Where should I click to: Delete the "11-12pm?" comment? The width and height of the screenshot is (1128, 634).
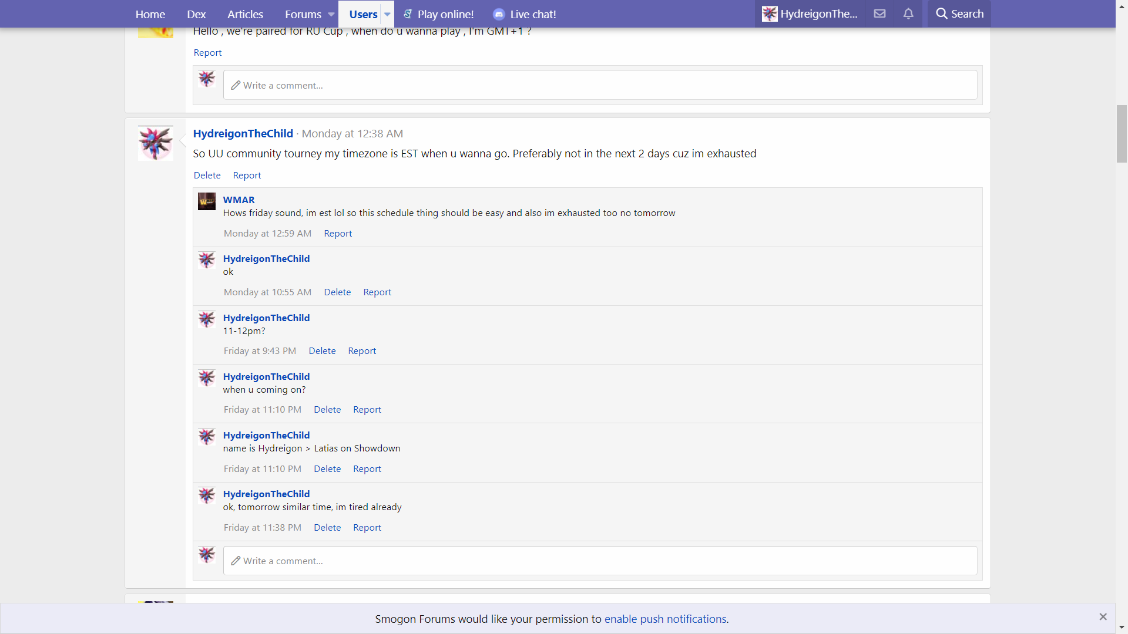point(322,350)
